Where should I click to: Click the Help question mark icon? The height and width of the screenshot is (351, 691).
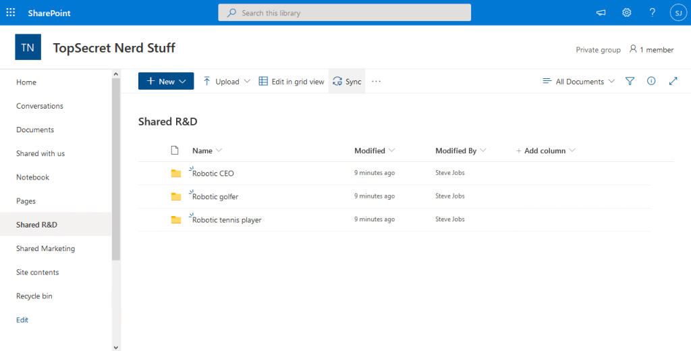pos(652,13)
